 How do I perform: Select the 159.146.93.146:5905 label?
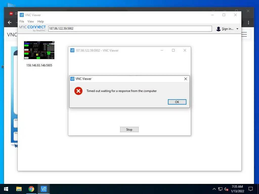pos(39,65)
